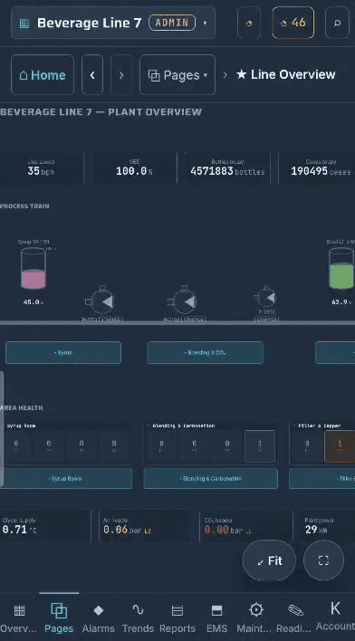Open the Readings tab in bottom bar
The height and width of the screenshot is (641, 355).
pyautogui.click(x=295, y=618)
